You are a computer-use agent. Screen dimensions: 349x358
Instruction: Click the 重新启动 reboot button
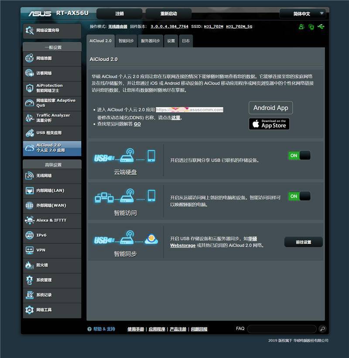168,14
